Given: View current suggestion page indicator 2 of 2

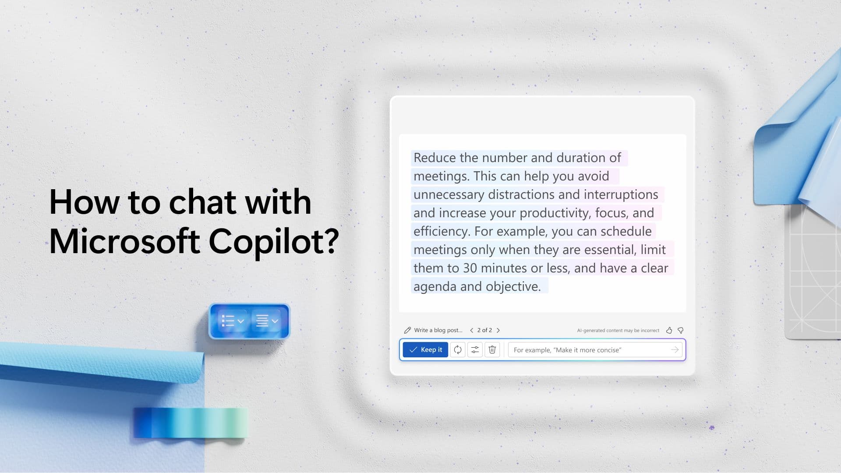Looking at the screenshot, I should 484,330.
